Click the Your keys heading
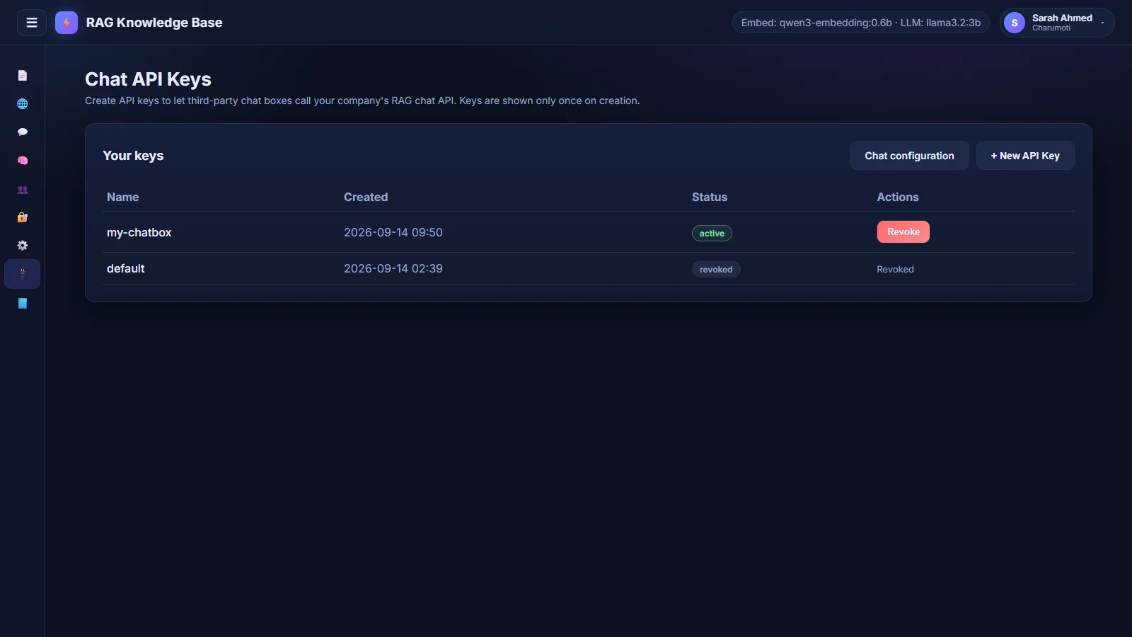 [133, 156]
